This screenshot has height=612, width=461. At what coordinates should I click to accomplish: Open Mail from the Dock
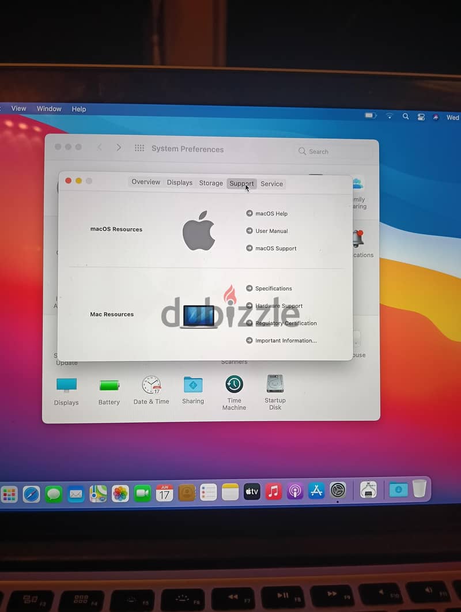click(x=75, y=494)
